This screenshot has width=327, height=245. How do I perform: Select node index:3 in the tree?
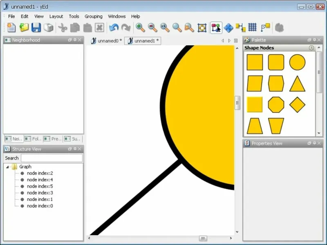(40, 193)
